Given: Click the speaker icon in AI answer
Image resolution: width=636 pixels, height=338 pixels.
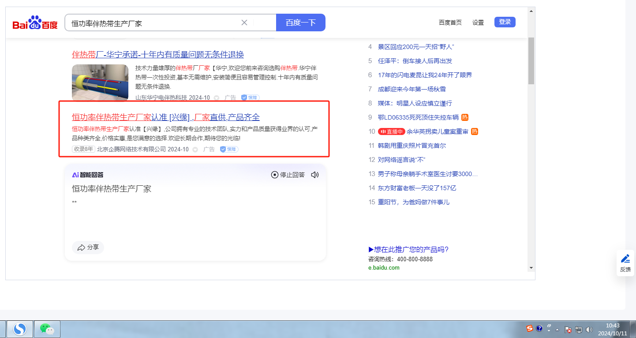Looking at the screenshot, I should coord(314,175).
